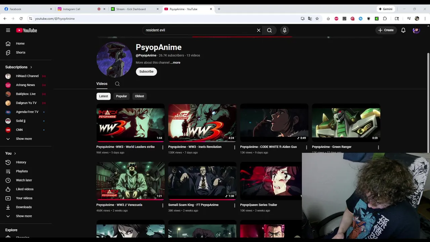Image resolution: width=430 pixels, height=242 pixels.
Task: Expand the You section header
Action: pyautogui.click(x=11, y=153)
